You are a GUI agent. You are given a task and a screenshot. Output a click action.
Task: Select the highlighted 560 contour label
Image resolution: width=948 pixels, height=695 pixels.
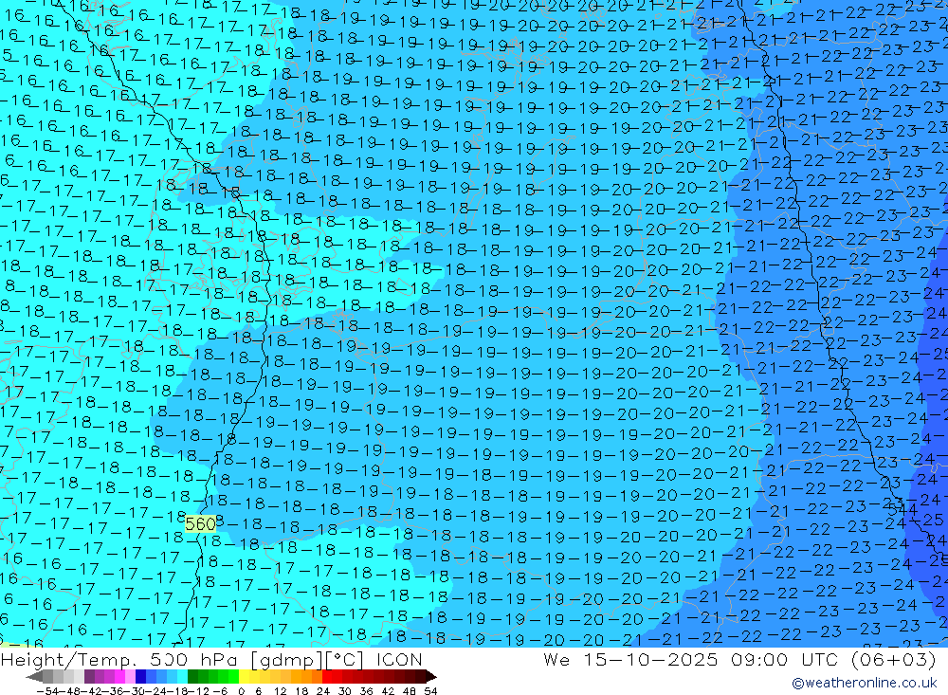pyautogui.click(x=201, y=523)
